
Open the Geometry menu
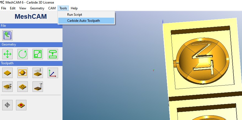click(37, 8)
